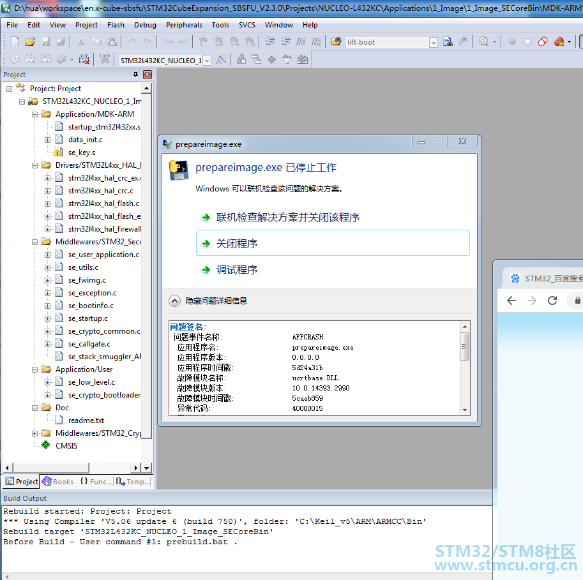Click the Indent selection icon

click(x=270, y=41)
